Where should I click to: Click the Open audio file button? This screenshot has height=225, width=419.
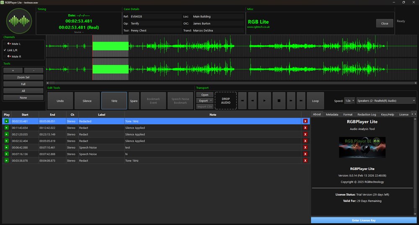(205, 95)
